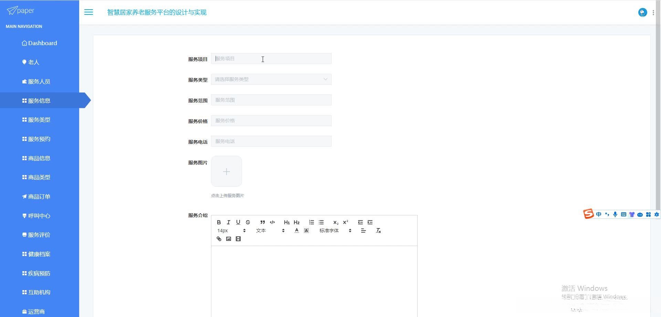Insert a blockquote in the editor
Image resolution: width=661 pixels, height=317 pixels.
pyautogui.click(x=263, y=222)
